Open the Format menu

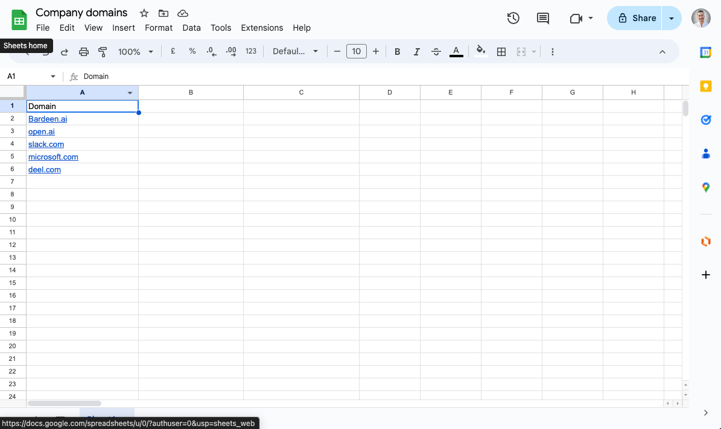pyautogui.click(x=159, y=28)
